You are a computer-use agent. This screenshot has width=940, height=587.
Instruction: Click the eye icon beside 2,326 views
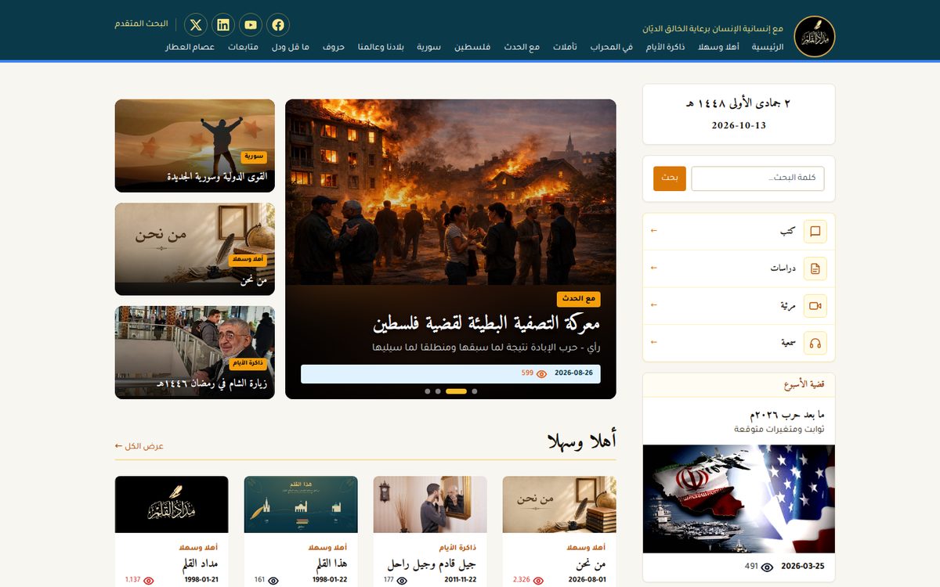[x=539, y=581]
